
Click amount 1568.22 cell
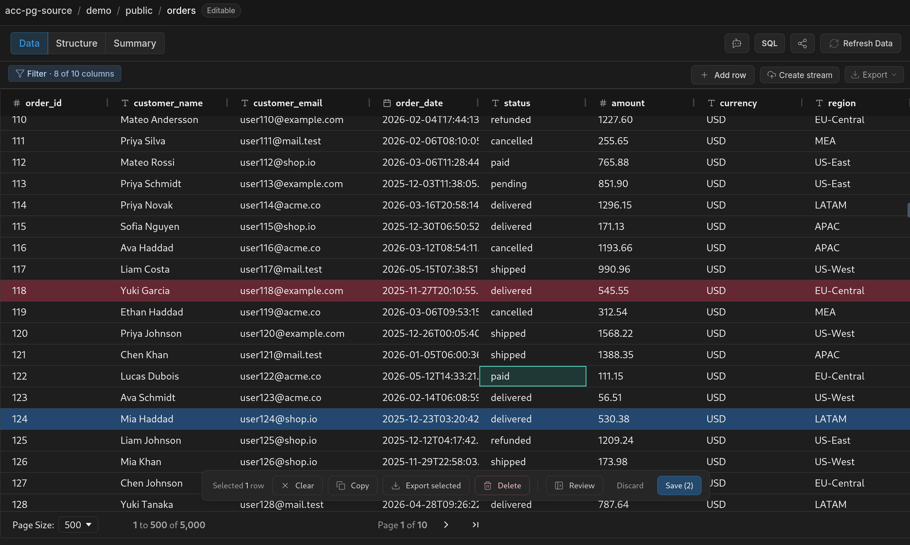tap(615, 333)
